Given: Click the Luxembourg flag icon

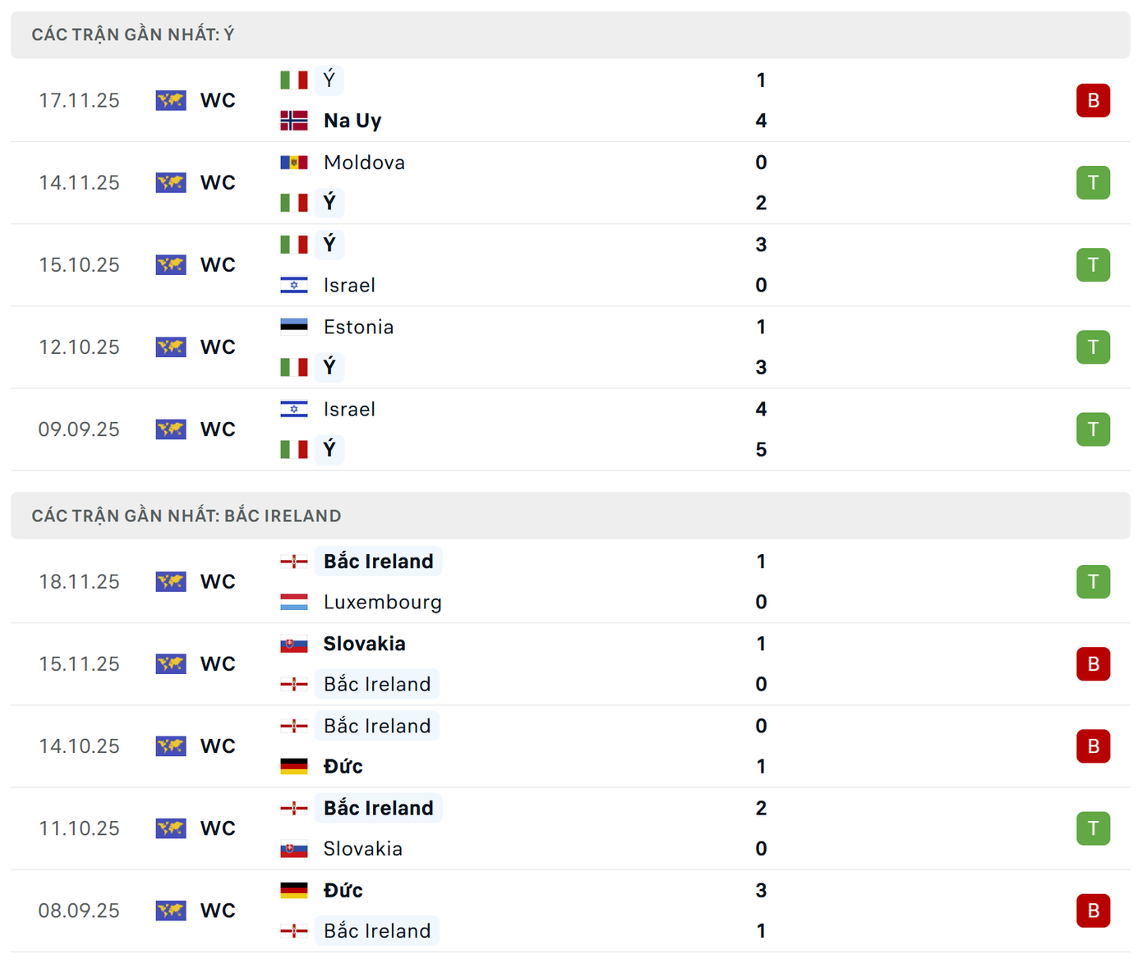Looking at the screenshot, I should pyautogui.click(x=293, y=602).
